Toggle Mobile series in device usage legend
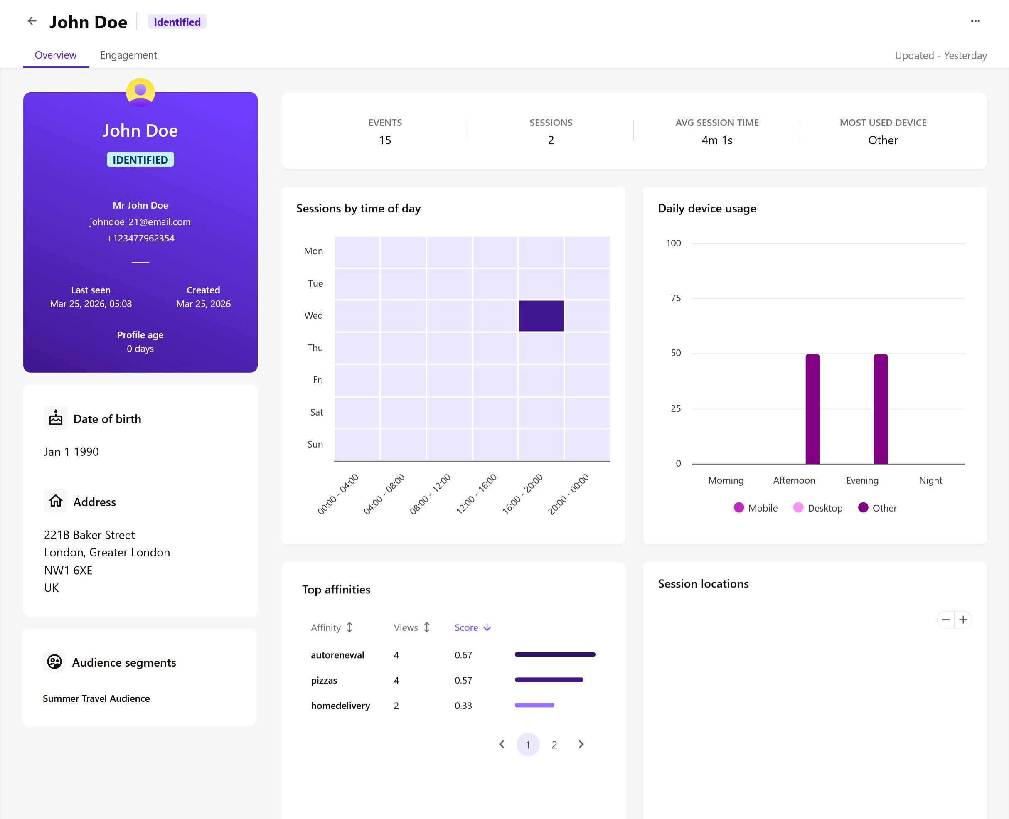This screenshot has width=1009, height=819. (x=756, y=508)
